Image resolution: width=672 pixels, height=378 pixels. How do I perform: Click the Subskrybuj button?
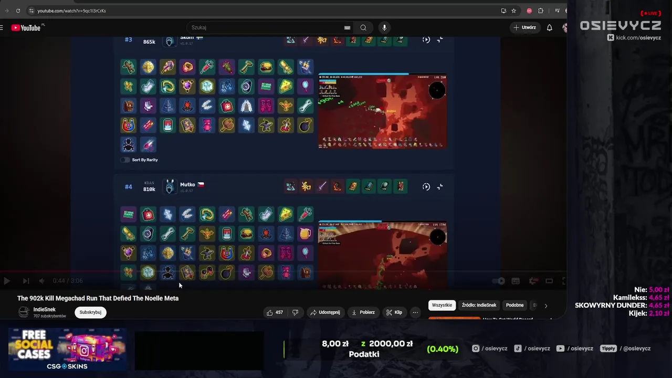90,312
